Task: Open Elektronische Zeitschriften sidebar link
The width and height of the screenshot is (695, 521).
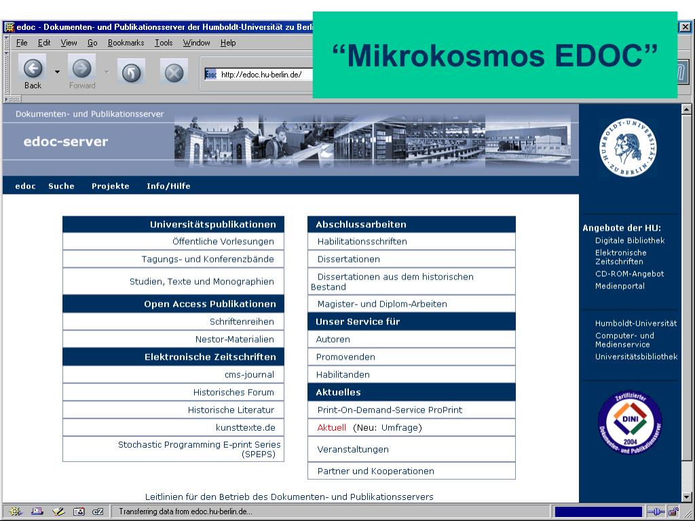Action: (620, 257)
